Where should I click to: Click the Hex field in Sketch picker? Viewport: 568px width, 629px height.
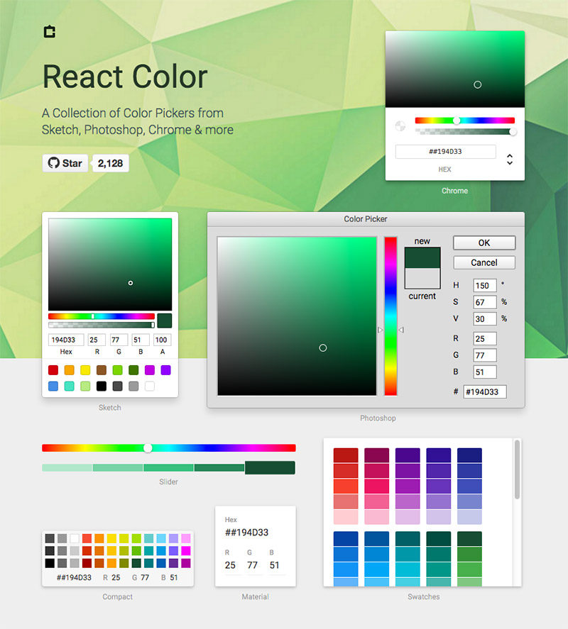[66, 340]
